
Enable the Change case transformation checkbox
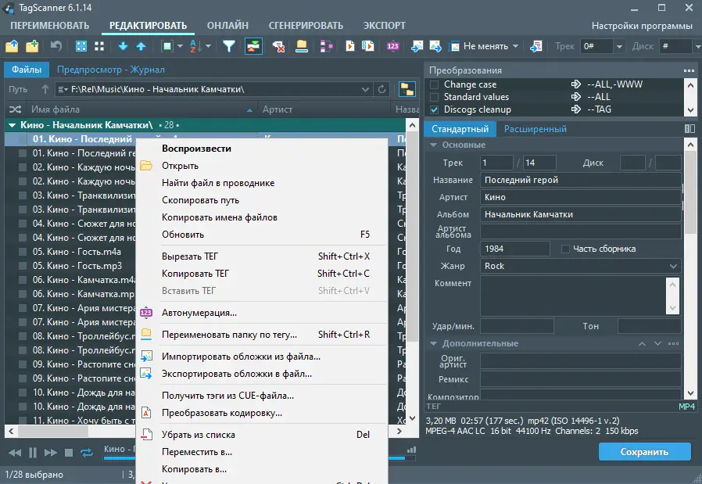[x=435, y=84]
